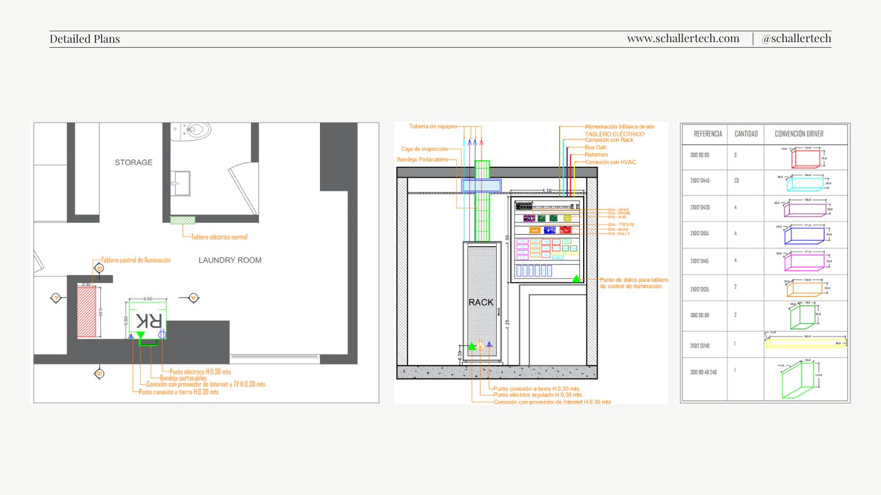
Task: Click the magenta driver box for 21012 0145
Action: [805, 262]
